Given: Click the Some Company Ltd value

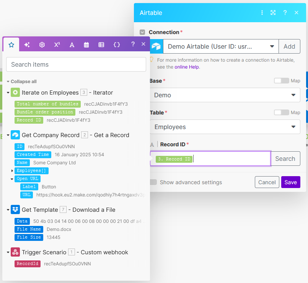Looking at the screenshot, I should [x=54, y=163].
